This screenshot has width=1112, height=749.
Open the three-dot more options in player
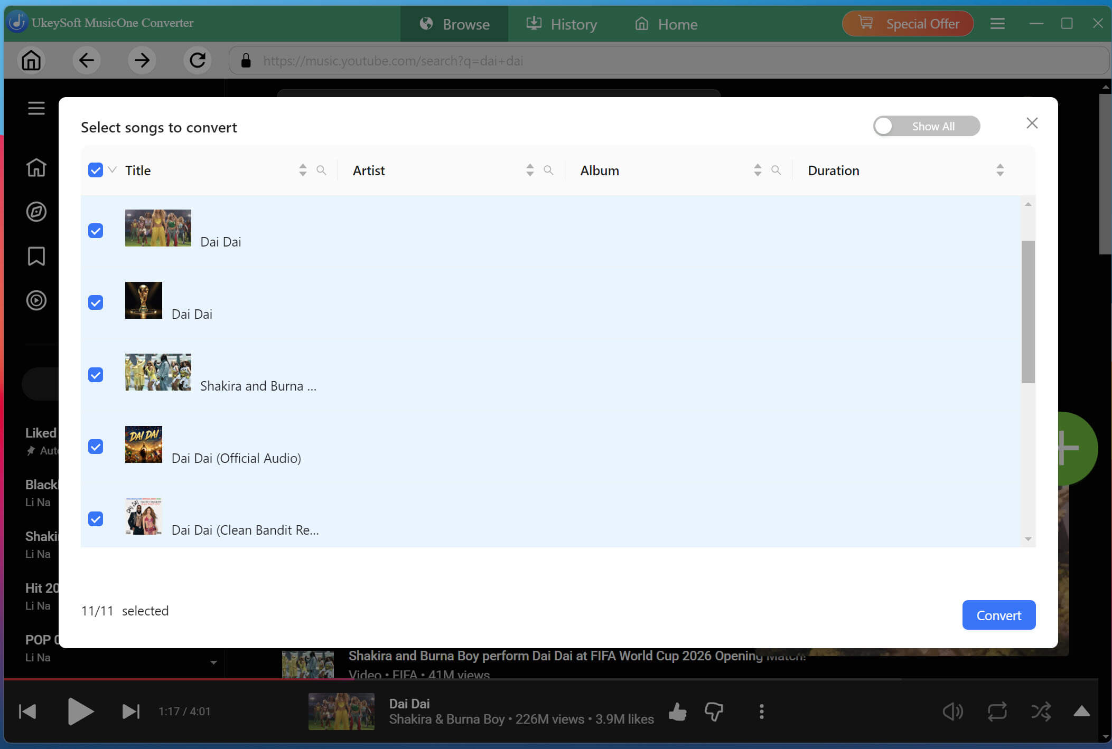[x=761, y=712]
